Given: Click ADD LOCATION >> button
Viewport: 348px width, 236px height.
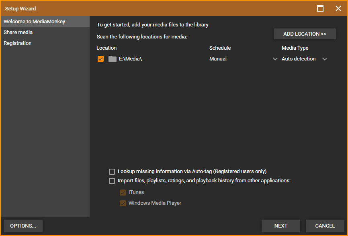Looking at the screenshot, I should pos(305,34).
